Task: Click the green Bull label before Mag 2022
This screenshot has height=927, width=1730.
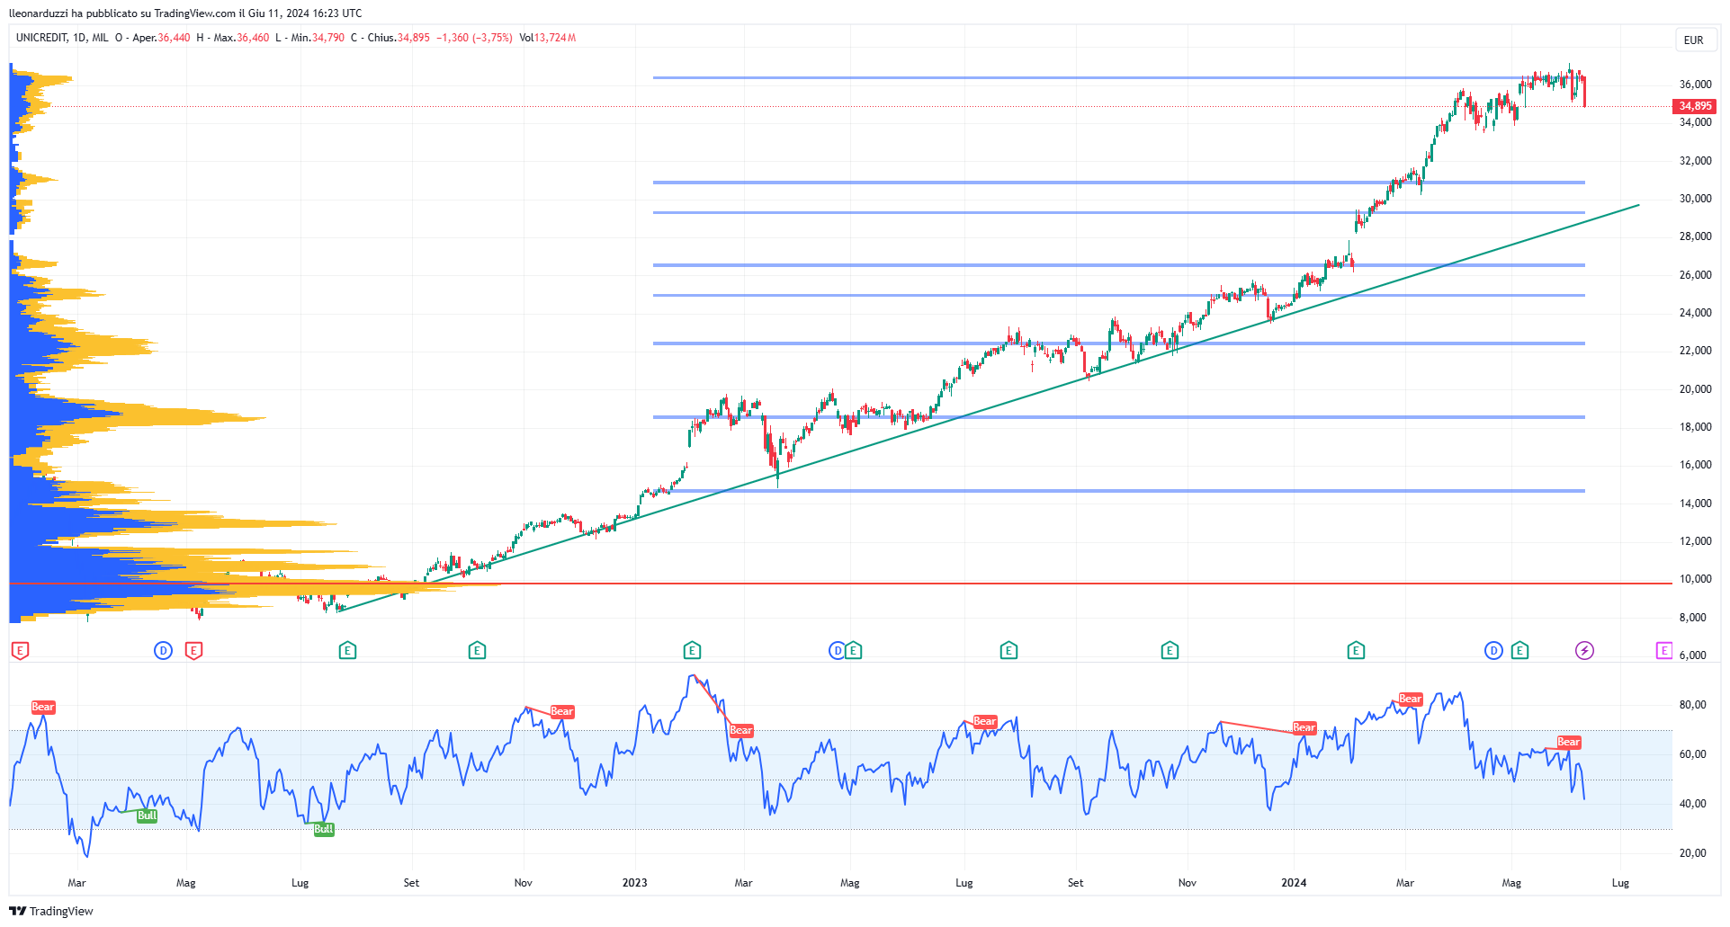Action: tap(147, 816)
